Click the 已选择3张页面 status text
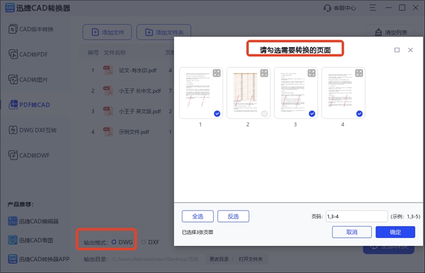 (x=198, y=232)
